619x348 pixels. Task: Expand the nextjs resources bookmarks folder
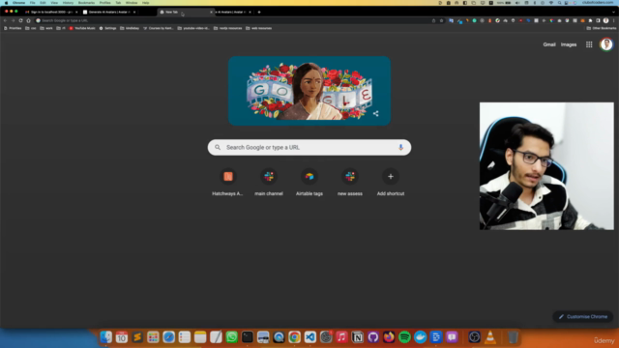coord(228,28)
